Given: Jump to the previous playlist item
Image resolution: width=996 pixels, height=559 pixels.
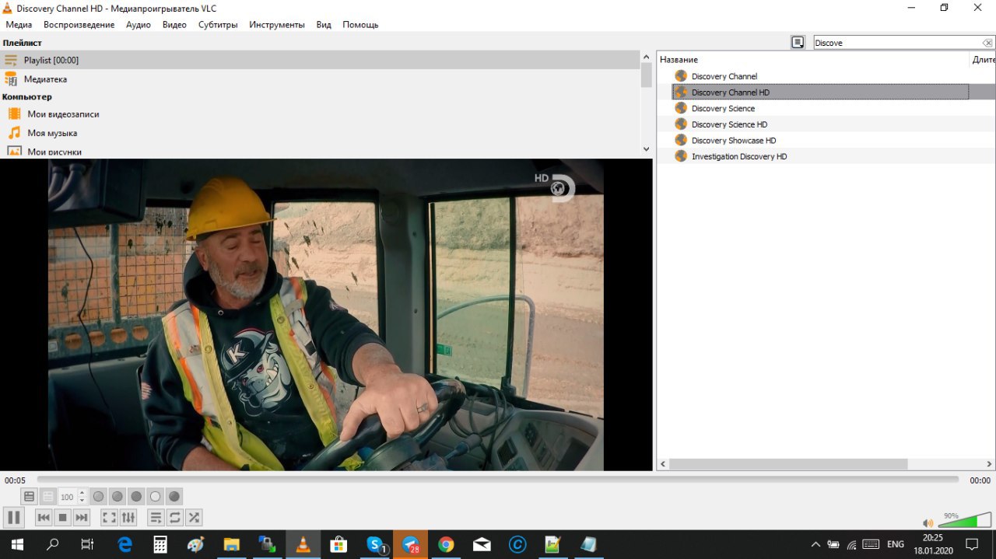Looking at the screenshot, I should pyautogui.click(x=44, y=517).
